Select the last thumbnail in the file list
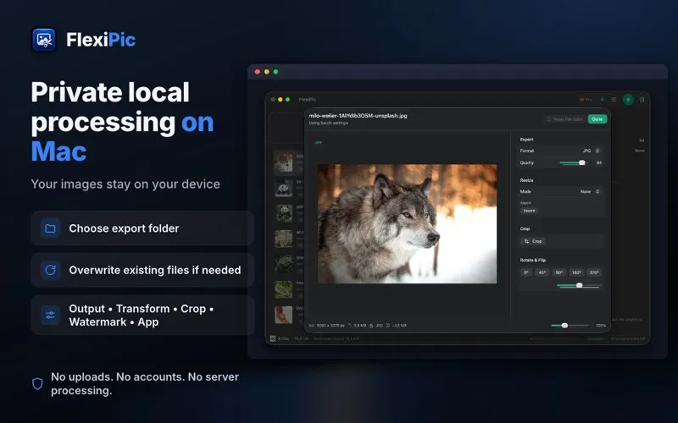 [x=284, y=315]
